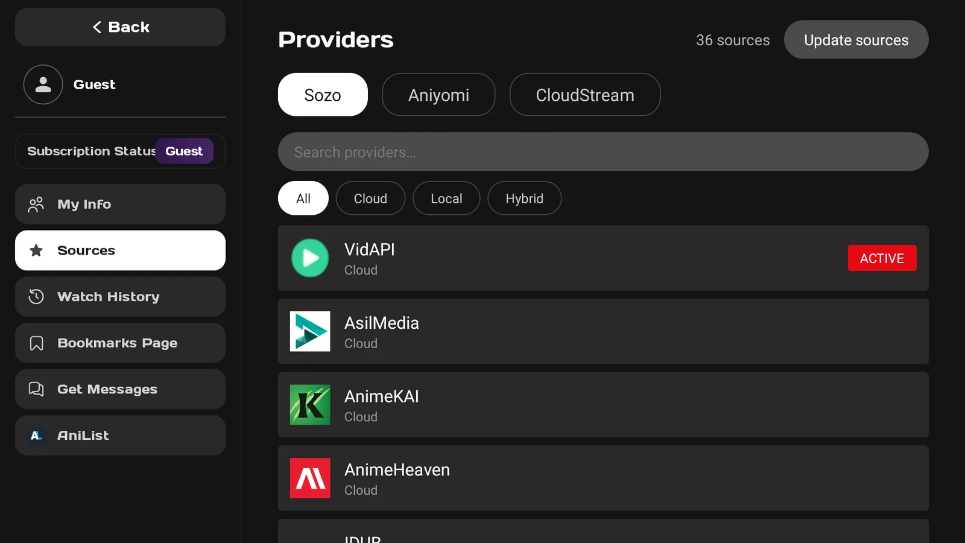Click the Watch History clock icon
This screenshot has width=965, height=543.
pos(36,297)
